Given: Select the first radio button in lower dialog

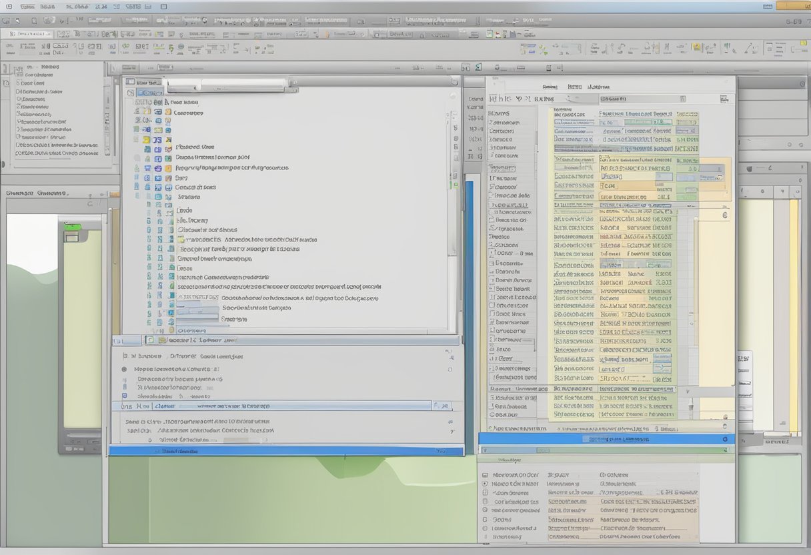Looking at the screenshot, I should pyautogui.click(x=124, y=369).
